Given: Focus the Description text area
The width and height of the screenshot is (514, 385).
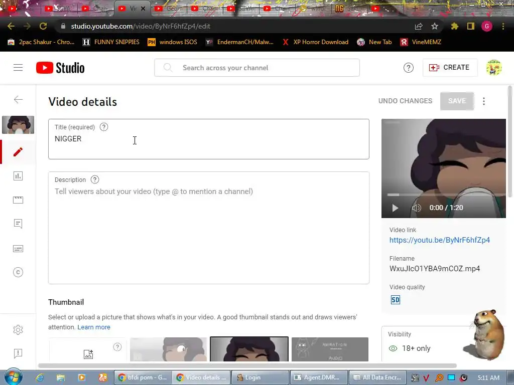Looking at the screenshot, I should click(x=208, y=228).
